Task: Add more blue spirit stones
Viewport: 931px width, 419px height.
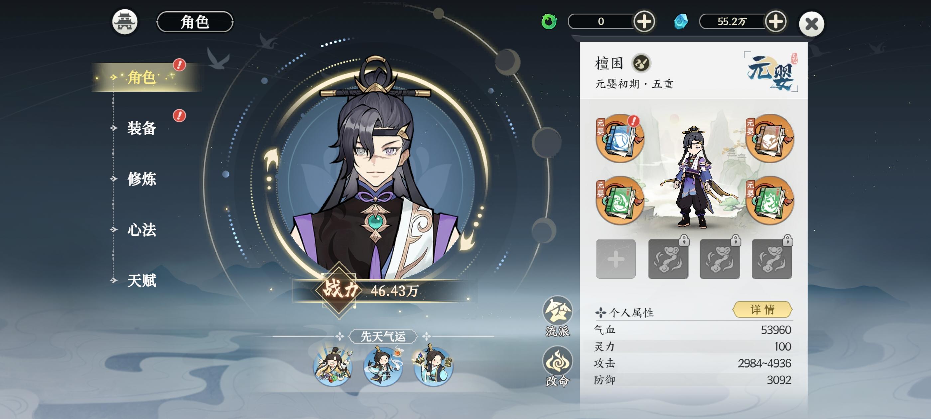Action: (776, 22)
